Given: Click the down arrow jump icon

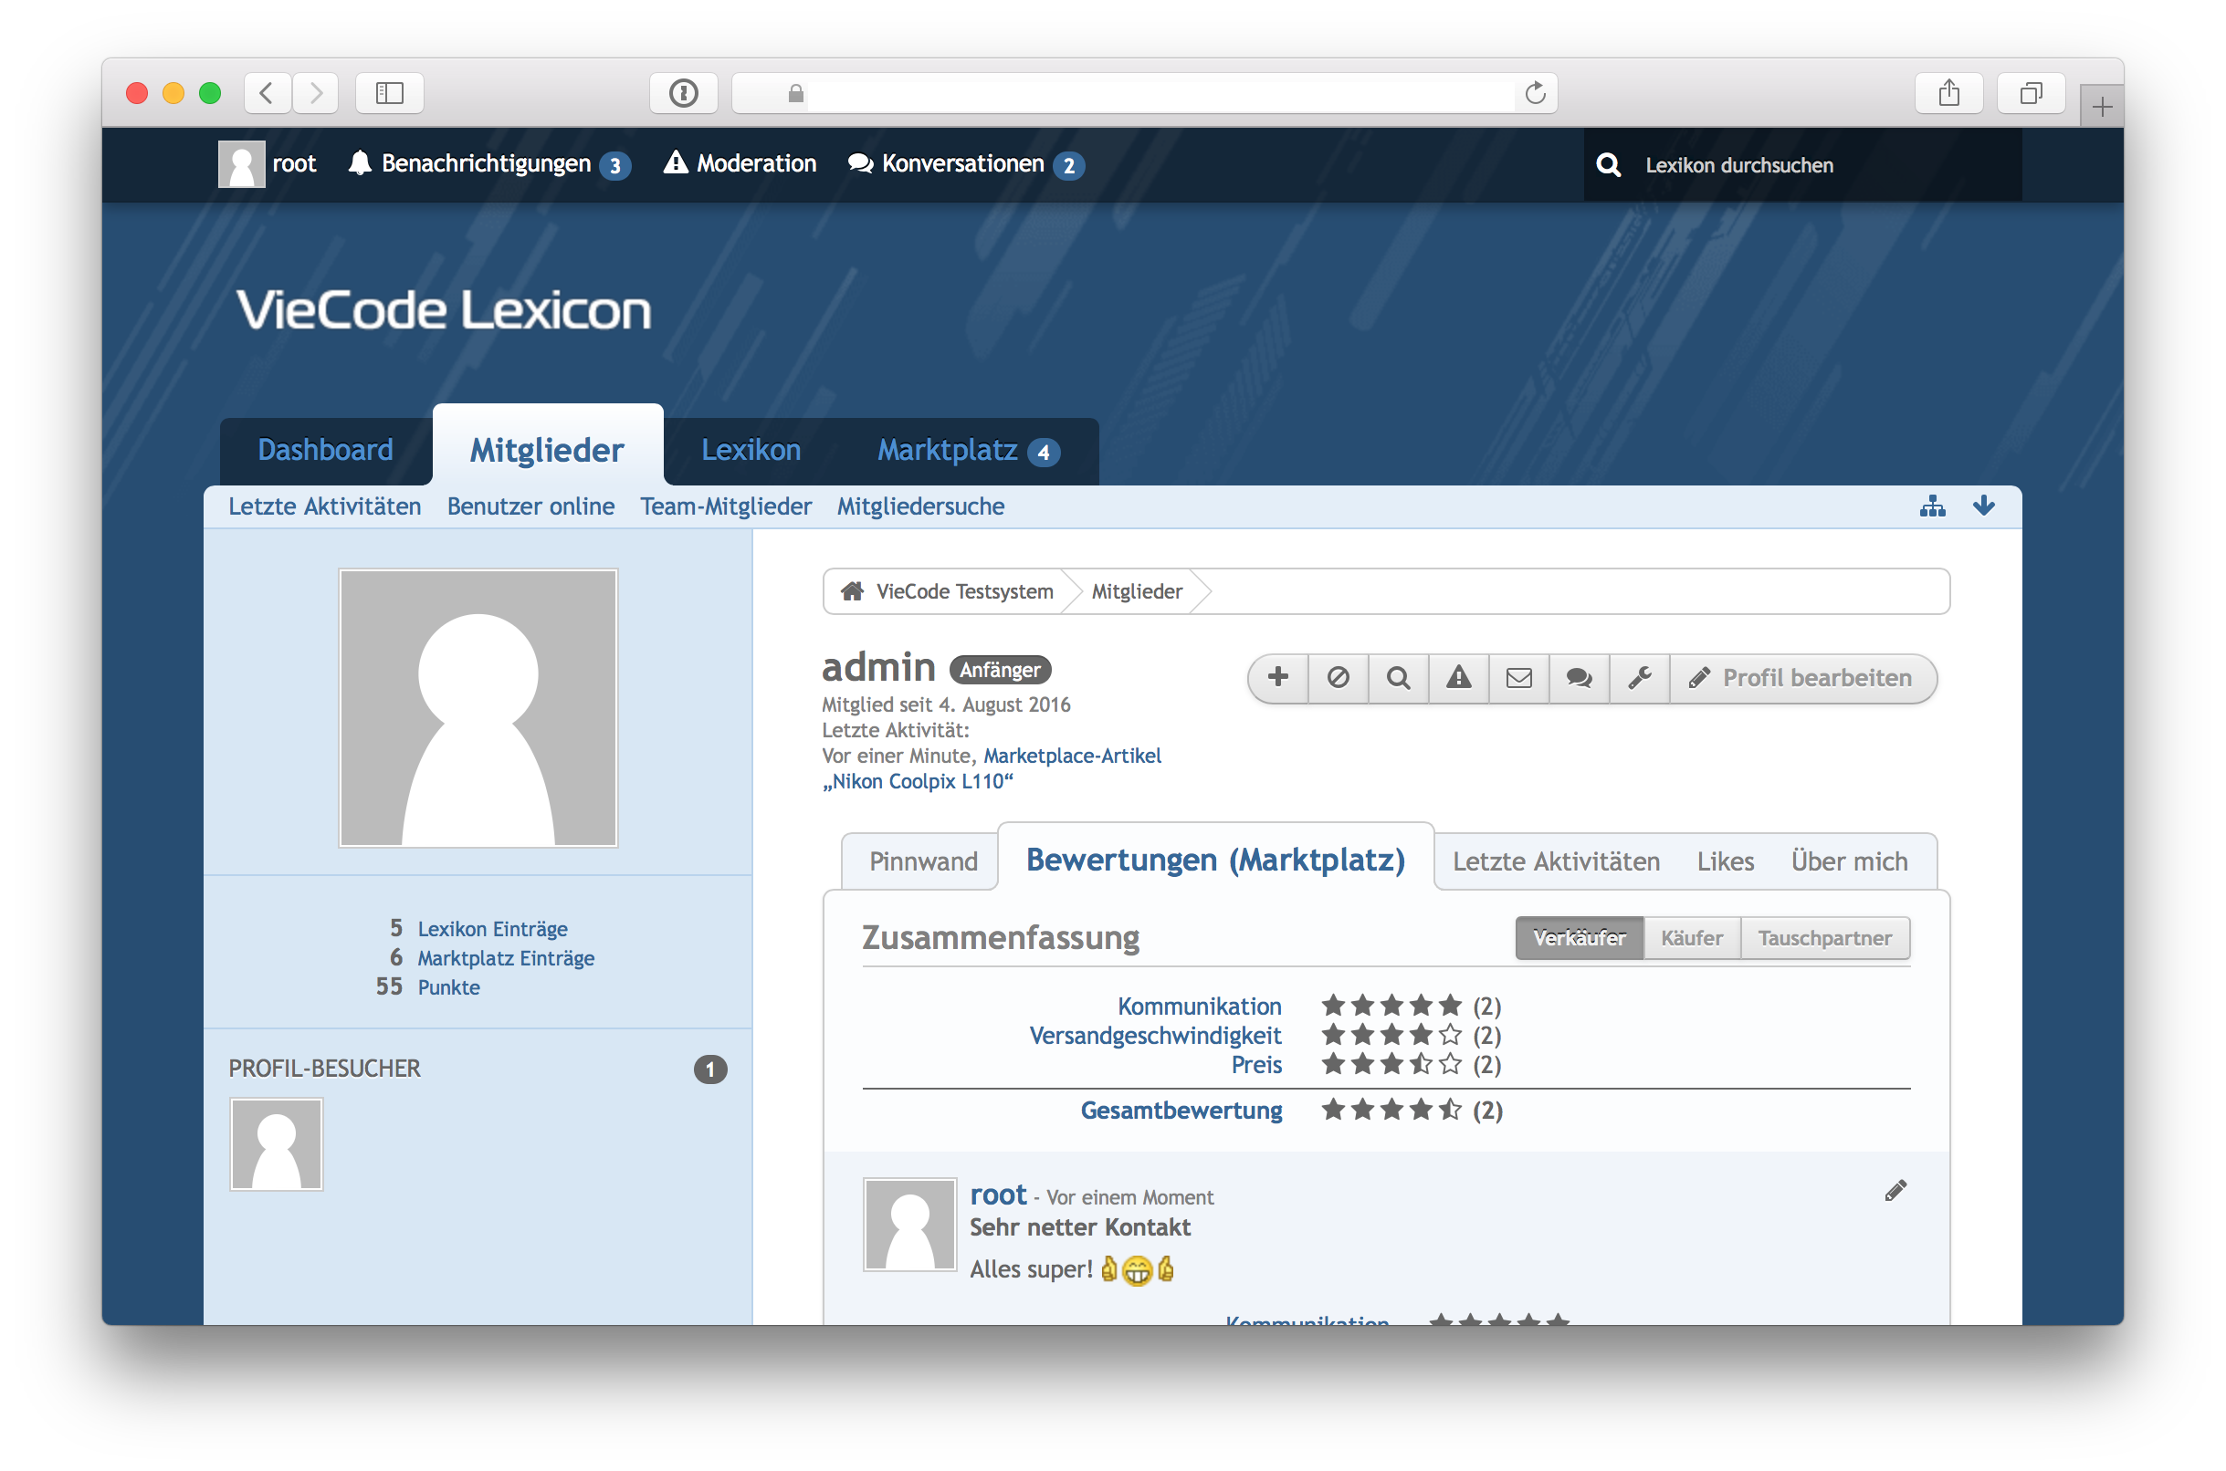Looking at the screenshot, I should [x=1983, y=506].
